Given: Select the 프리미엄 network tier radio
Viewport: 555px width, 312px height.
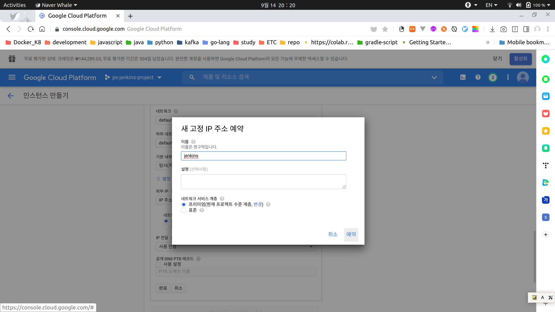Looking at the screenshot, I should pyautogui.click(x=184, y=205).
